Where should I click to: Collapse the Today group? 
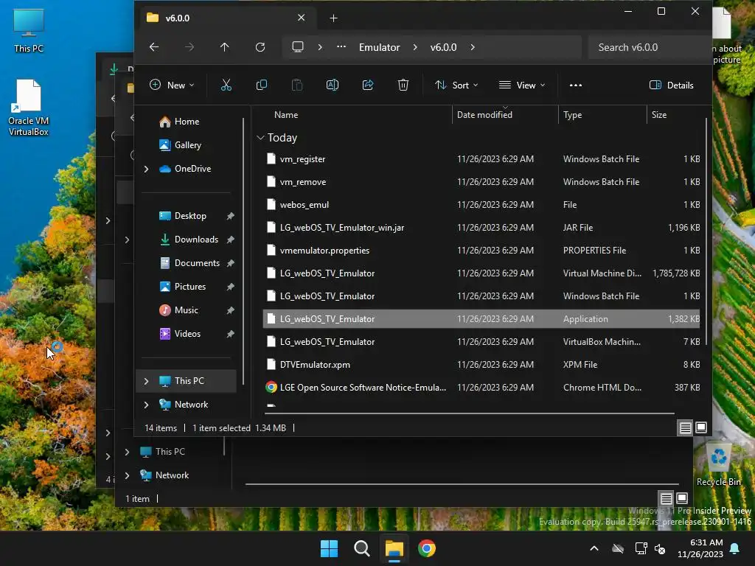click(x=260, y=138)
